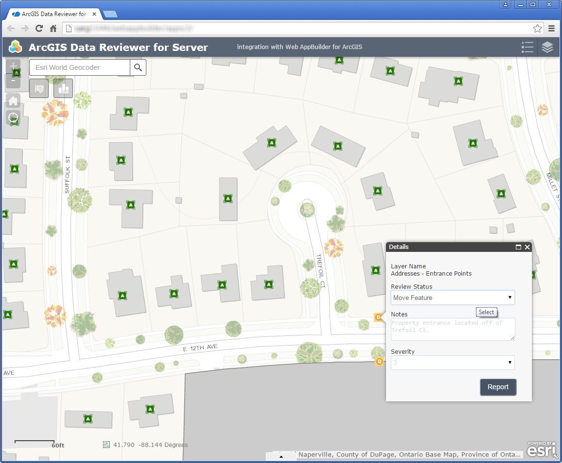This screenshot has width=562, height=463.
Task: Click the '60ft' scale bar label
Action: (x=58, y=446)
